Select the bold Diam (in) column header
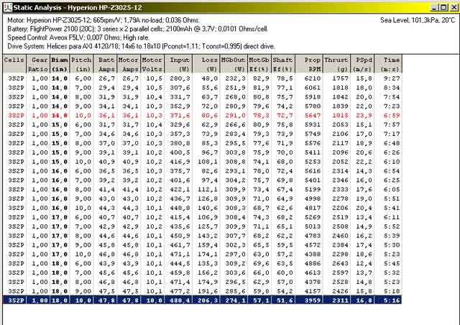Image resolution: width=460 pixels, height=325 pixels. coord(60,62)
